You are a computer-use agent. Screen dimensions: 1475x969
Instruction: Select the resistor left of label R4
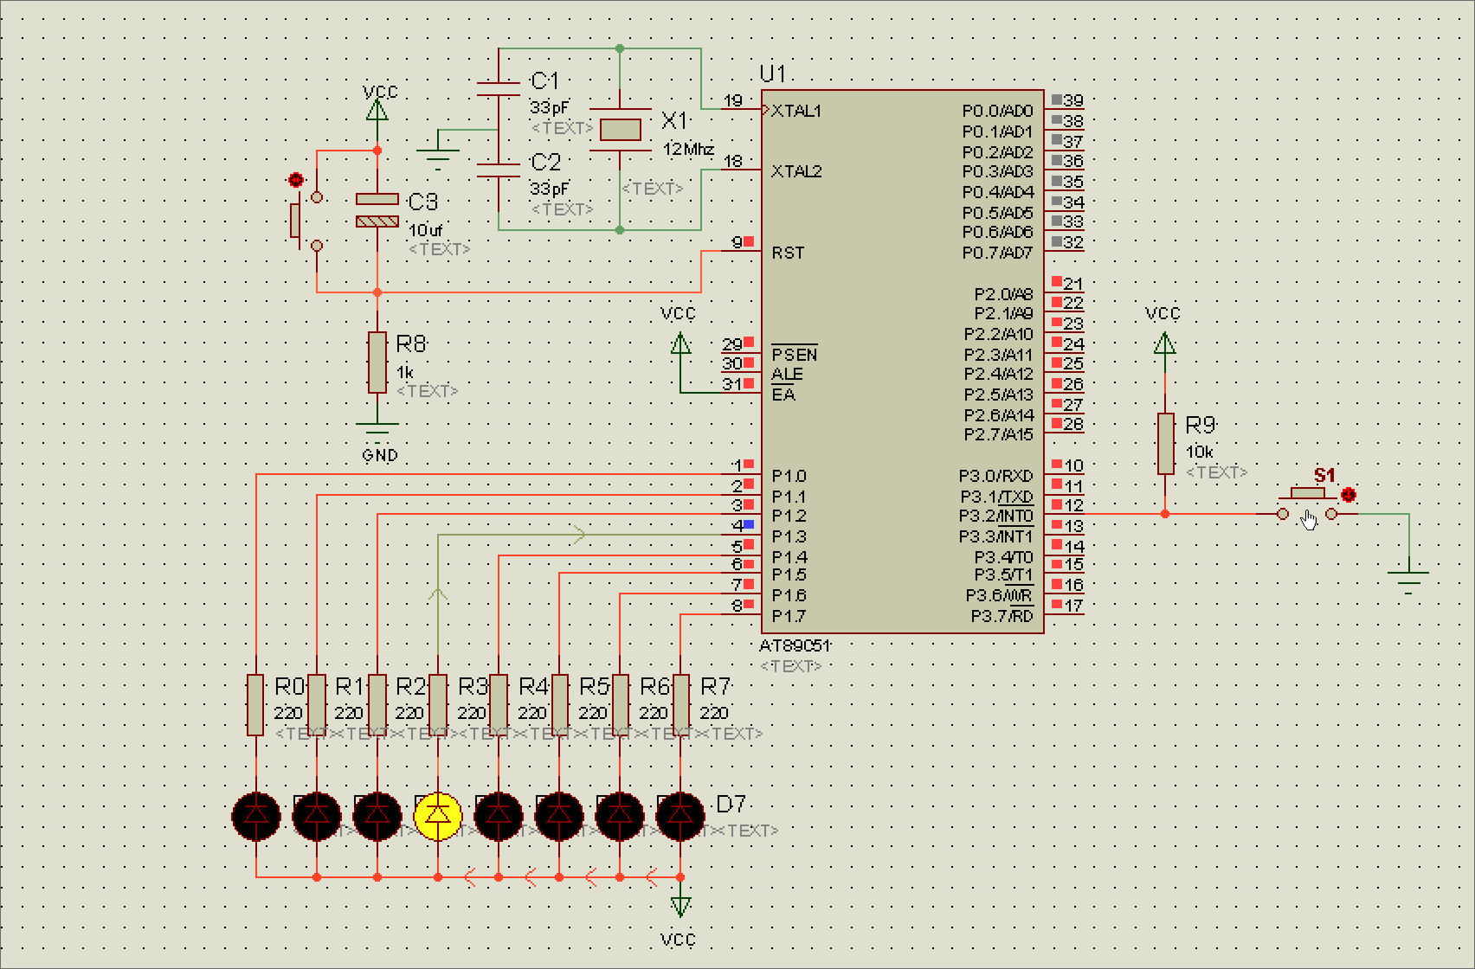[x=499, y=705]
